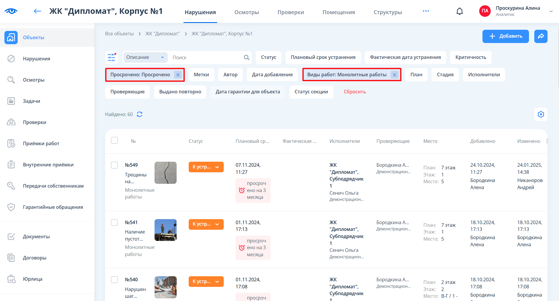
Task: Open table column settings gear
Action: point(541,114)
